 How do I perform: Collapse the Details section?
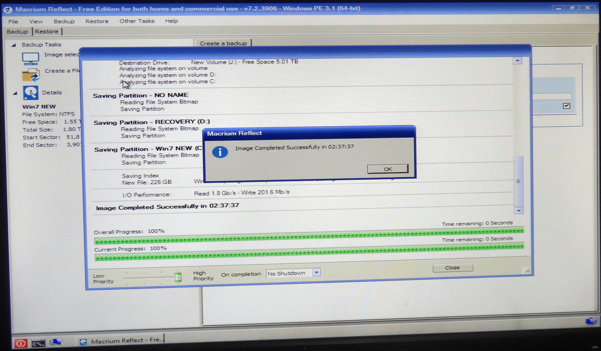point(15,93)
